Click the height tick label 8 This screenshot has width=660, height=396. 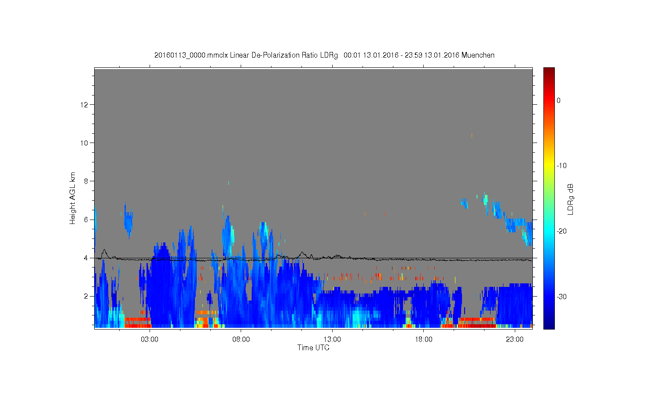[x=86, y=181]
